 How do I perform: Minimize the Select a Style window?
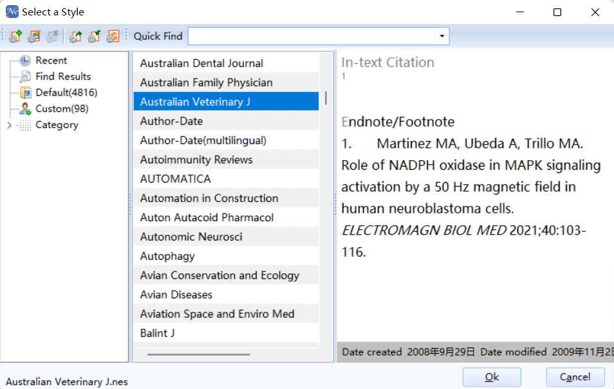pos(520,12)
